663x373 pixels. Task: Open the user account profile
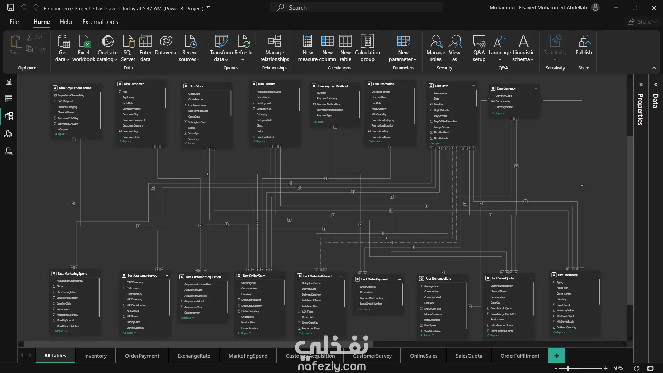click(x=595, y=8)
